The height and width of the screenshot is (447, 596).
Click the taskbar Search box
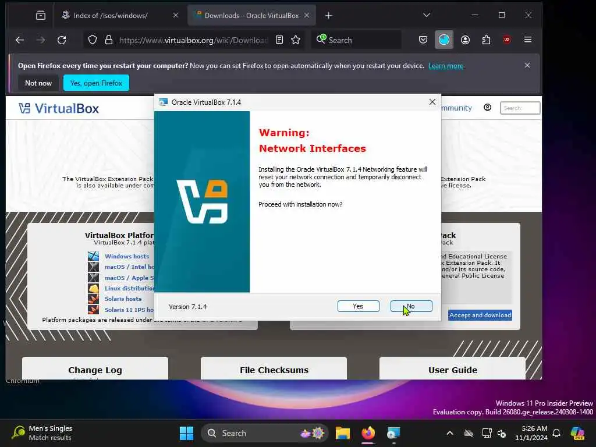[x=265, y=433]
